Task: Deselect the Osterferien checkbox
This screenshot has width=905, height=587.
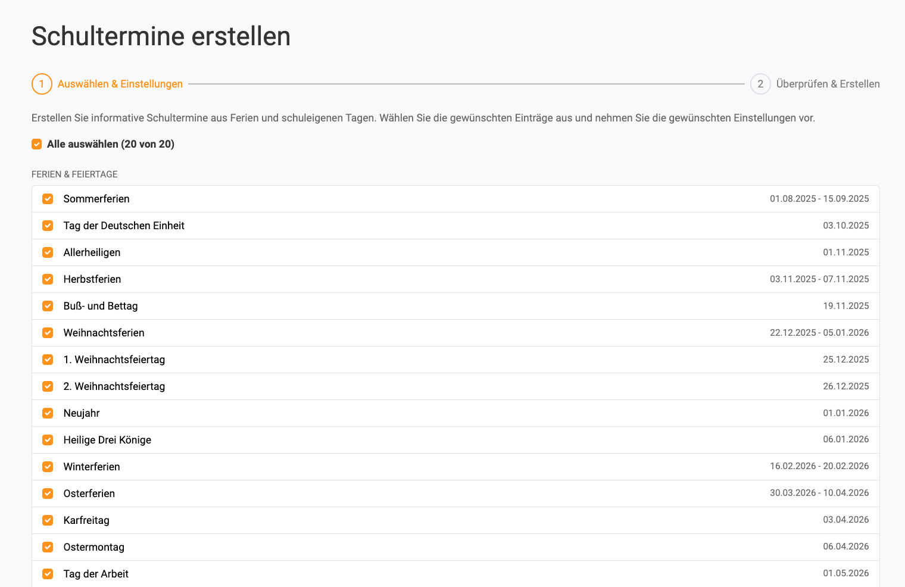Action: tap(48, 494)
